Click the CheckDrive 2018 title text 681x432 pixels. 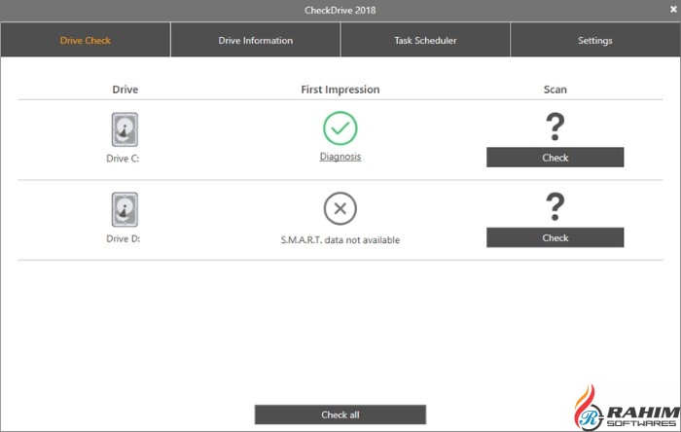click(340, 10)
